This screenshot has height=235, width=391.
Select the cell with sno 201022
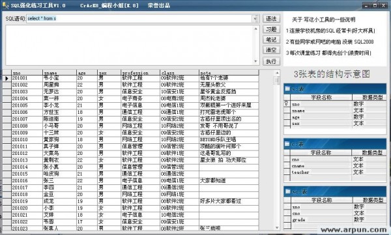click(27, 222)
